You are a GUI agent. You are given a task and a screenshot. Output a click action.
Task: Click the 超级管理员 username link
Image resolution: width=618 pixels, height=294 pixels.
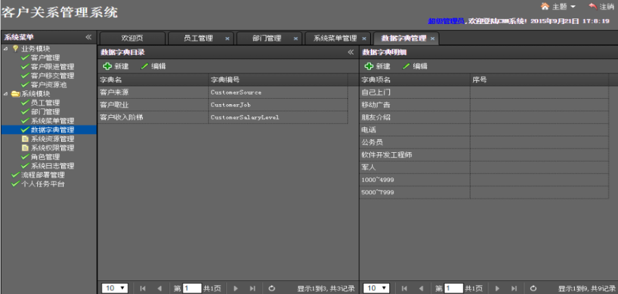click(446, 21)
